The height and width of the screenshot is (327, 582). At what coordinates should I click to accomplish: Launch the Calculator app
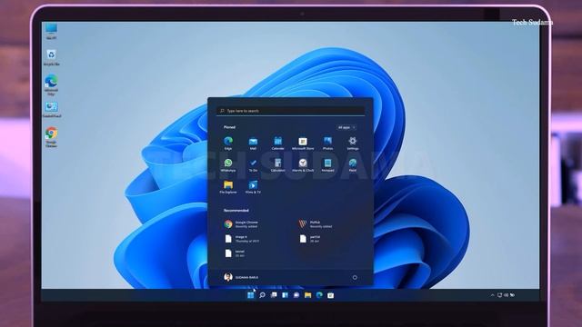[x=277, y=165]
